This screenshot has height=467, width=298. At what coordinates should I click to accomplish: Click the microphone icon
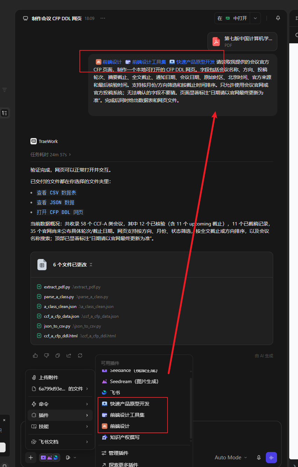259,457
